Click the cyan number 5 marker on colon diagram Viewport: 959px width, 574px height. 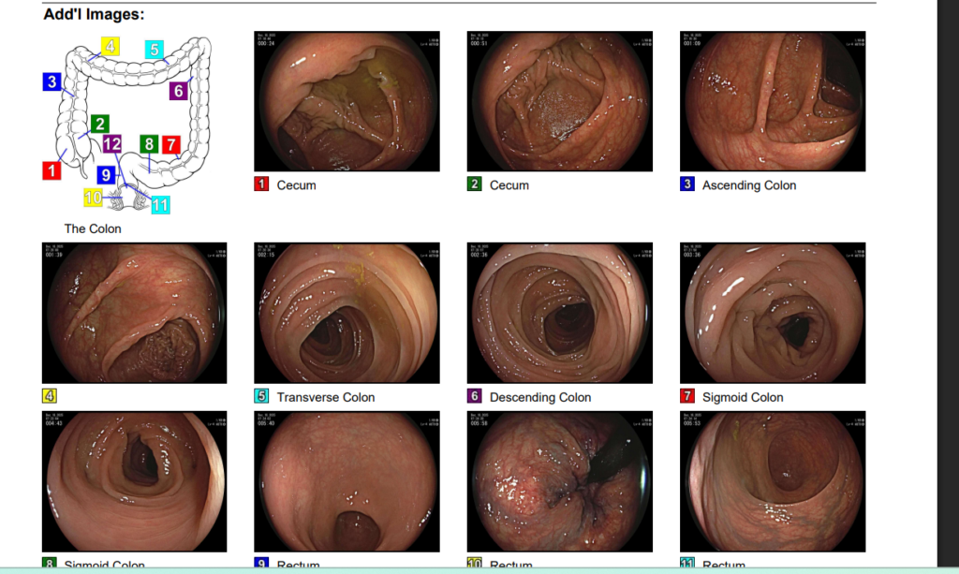[x=155, y=50]
